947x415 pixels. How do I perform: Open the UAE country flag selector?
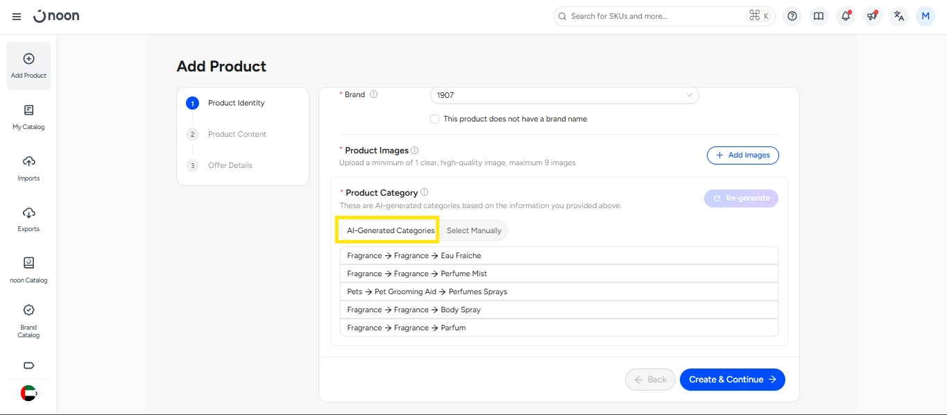click(28, 393)
